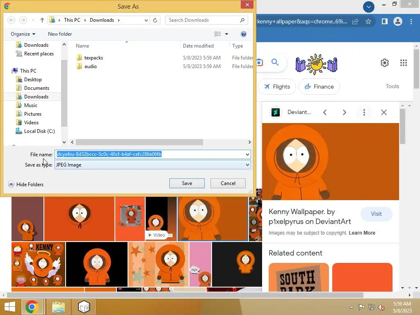
Task: Open Google quick settings gear icon
Action: tap(385, 63)
